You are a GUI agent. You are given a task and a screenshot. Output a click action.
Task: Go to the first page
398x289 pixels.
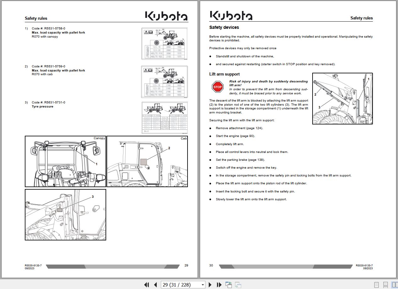pos(146,285)
